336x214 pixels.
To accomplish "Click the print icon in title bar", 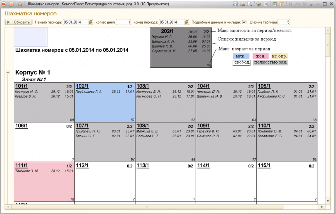I will click(x=242, y=4).
